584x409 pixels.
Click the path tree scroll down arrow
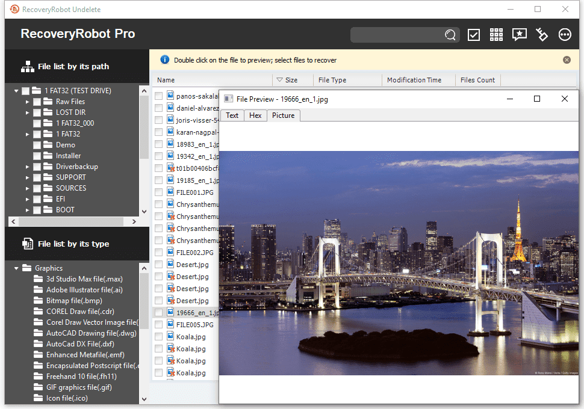click(144, 211)
